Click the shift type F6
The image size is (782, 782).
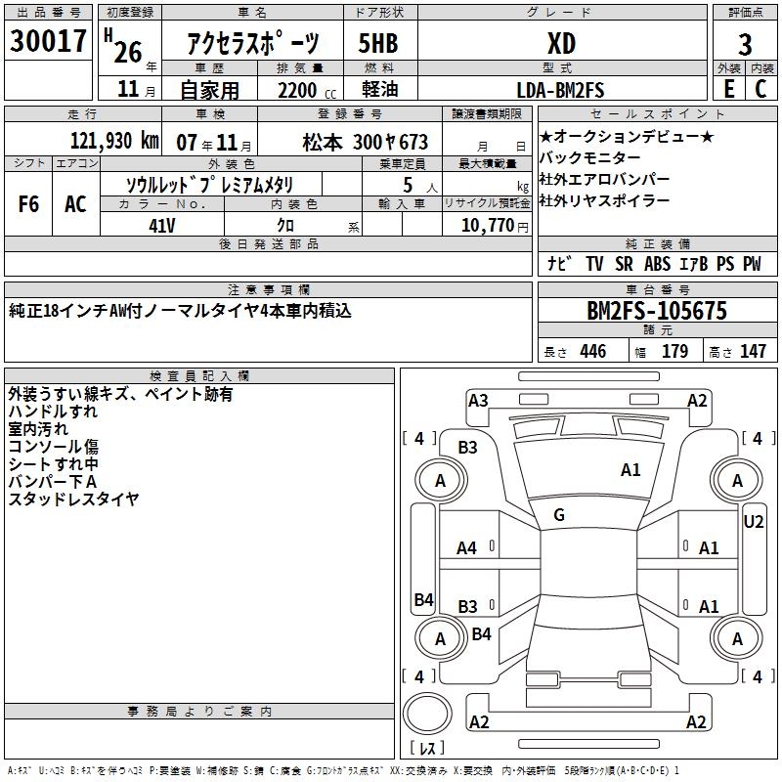(28, 204)
